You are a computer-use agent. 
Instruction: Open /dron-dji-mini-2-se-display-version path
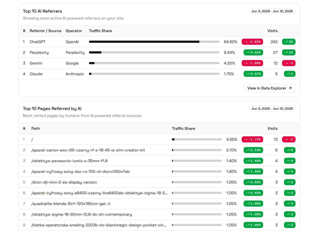tap(64, 182)
